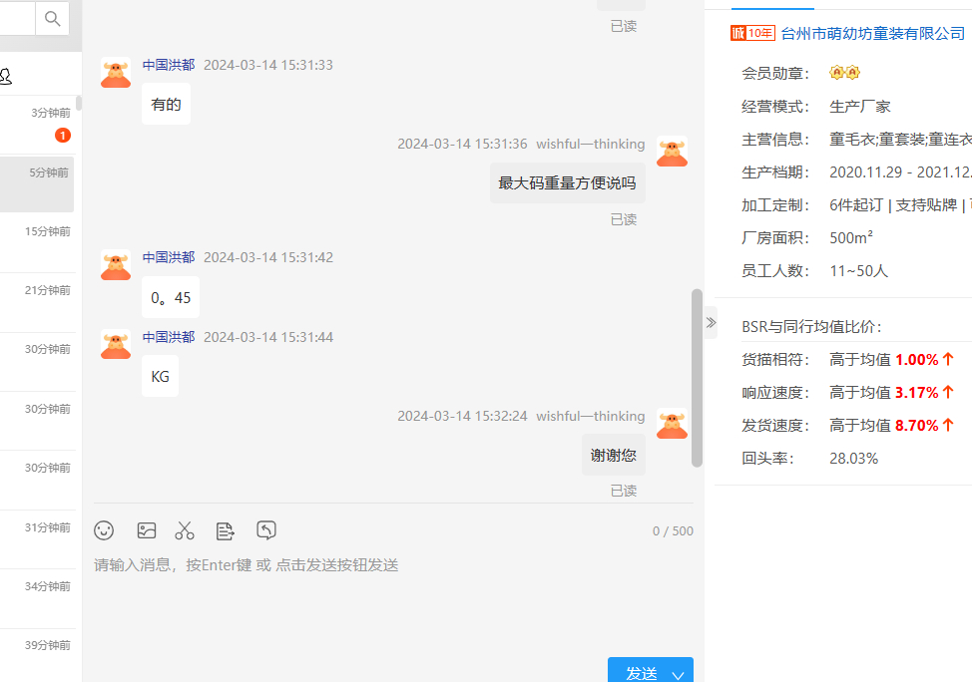Select the 31分钟前 conversation
The height and width of the screenshot is (682, 972).
[x=37, y=539]
